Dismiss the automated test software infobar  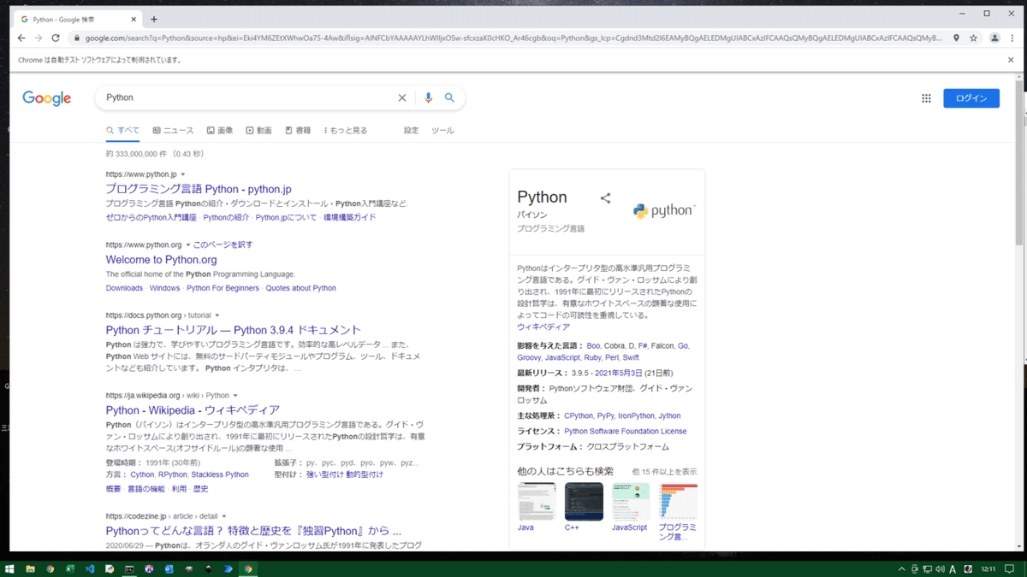tap(1011, 61)
